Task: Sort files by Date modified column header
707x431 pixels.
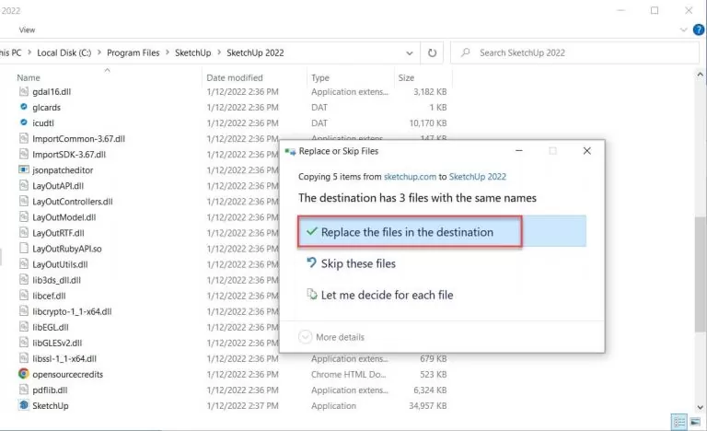Action: click(235, 78)
